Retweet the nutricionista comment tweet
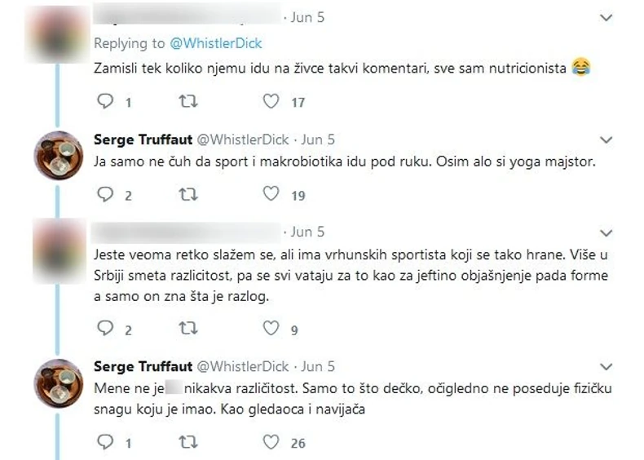644x460 pixels. [188, 102]
